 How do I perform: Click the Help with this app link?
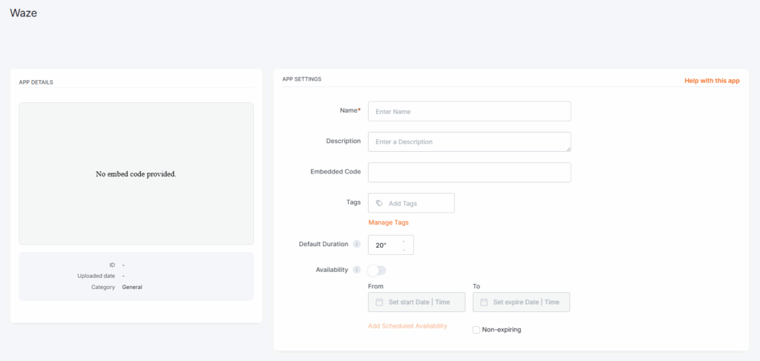711,81
